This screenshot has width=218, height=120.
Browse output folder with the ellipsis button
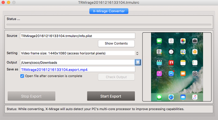point(138,63)
